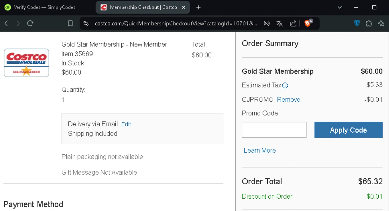Screen dimensions: 389x211
Task: Click the SimplyCodes tab favicon
Action: pyautogui.click(x=8, y=7)
